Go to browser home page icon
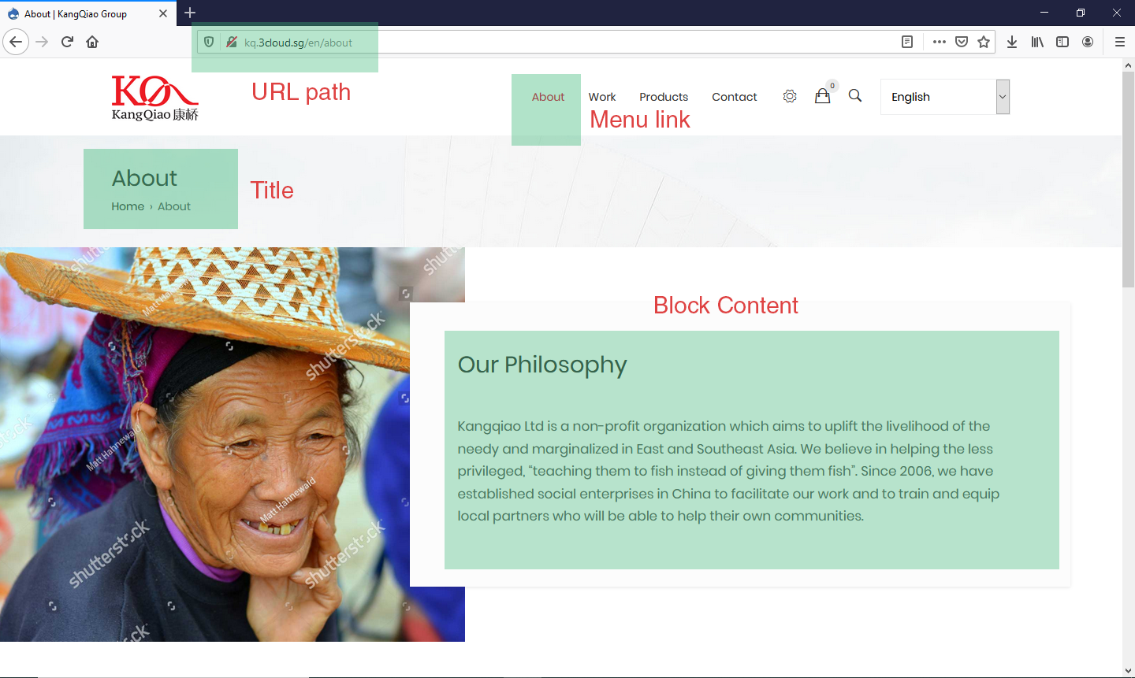1135x678 pixels. click(92, 42)
